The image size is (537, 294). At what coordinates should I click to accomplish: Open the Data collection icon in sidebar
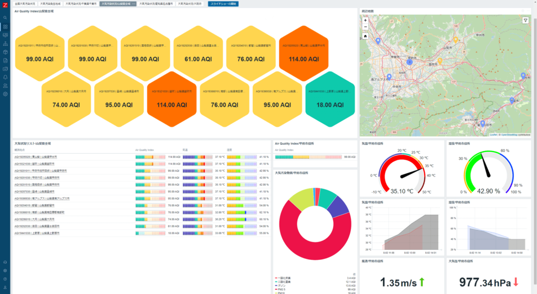[x=5, y=69]
